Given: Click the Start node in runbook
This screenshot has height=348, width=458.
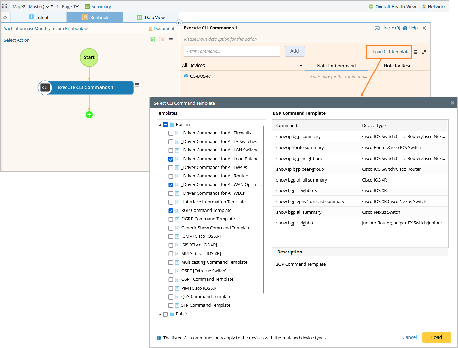Looking at the screenshot, I should [x=89, y=57].
